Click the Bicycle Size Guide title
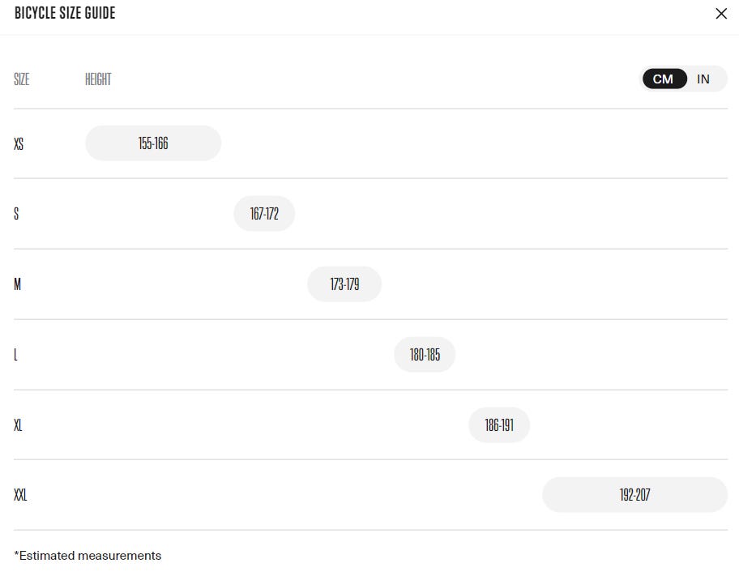Viewport: 739px width, 576px height. point(65,14)
